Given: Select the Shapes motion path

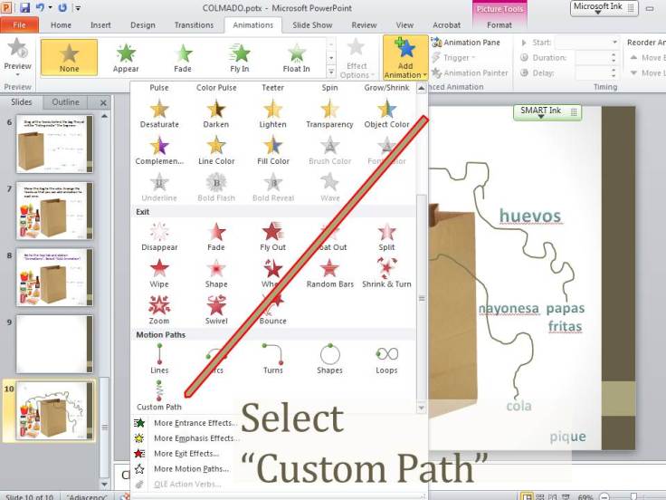Looking at the screenshot, I should 329,360.
